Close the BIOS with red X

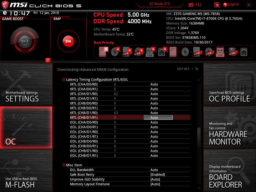point(249,5)
